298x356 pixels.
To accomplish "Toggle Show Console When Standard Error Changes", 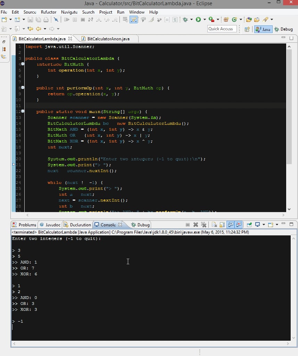I will [x=239, y=225].
